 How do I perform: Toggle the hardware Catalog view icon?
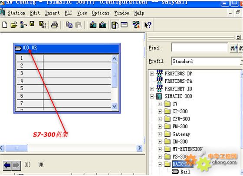click(x=115, y=25)
